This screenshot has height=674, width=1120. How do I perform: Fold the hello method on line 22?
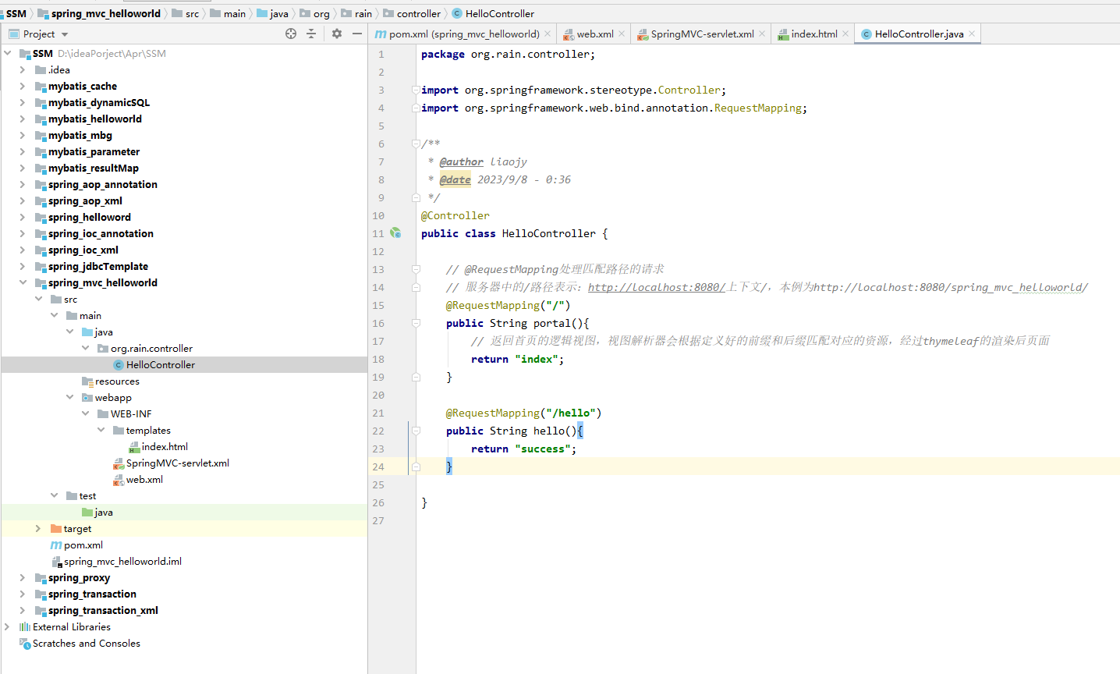416,431
